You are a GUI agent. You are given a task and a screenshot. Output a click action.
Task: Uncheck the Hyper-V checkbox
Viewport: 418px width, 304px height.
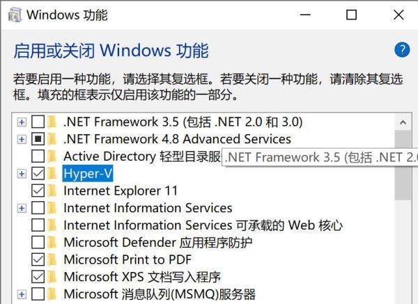pyautogui.click(x=38, y=173)
